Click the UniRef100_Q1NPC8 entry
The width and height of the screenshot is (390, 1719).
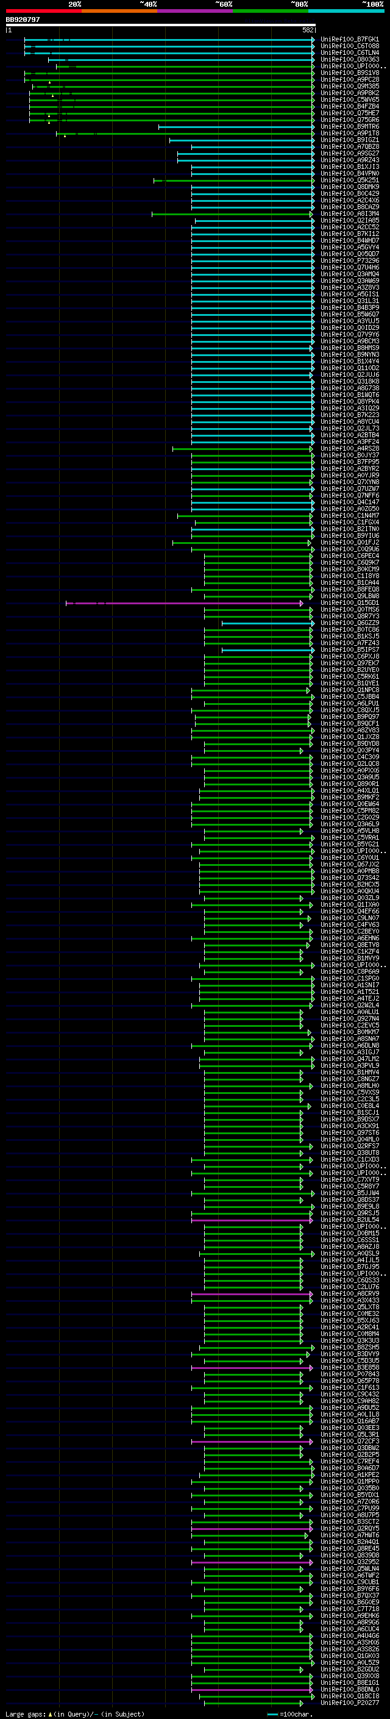coord(349,690)
